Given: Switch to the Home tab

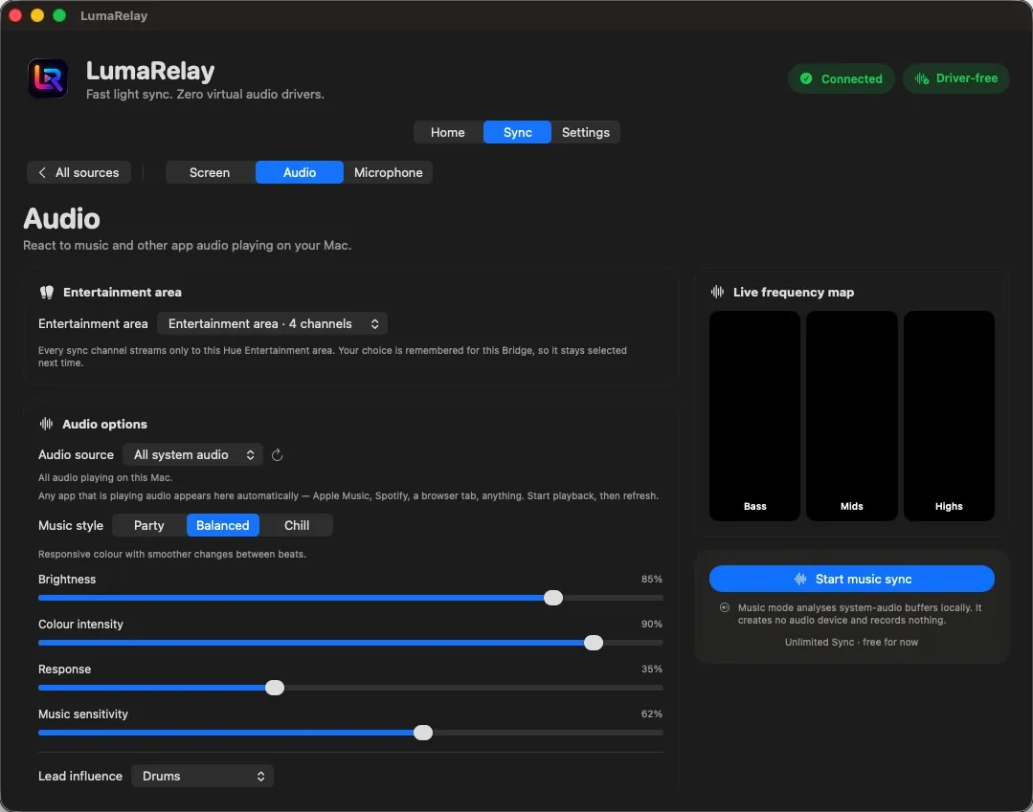Looking at the screenshot, I should click(448, 132).
